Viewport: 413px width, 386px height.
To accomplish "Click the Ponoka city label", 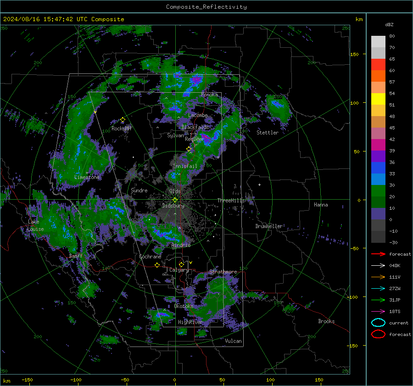I will click(209, 95).
